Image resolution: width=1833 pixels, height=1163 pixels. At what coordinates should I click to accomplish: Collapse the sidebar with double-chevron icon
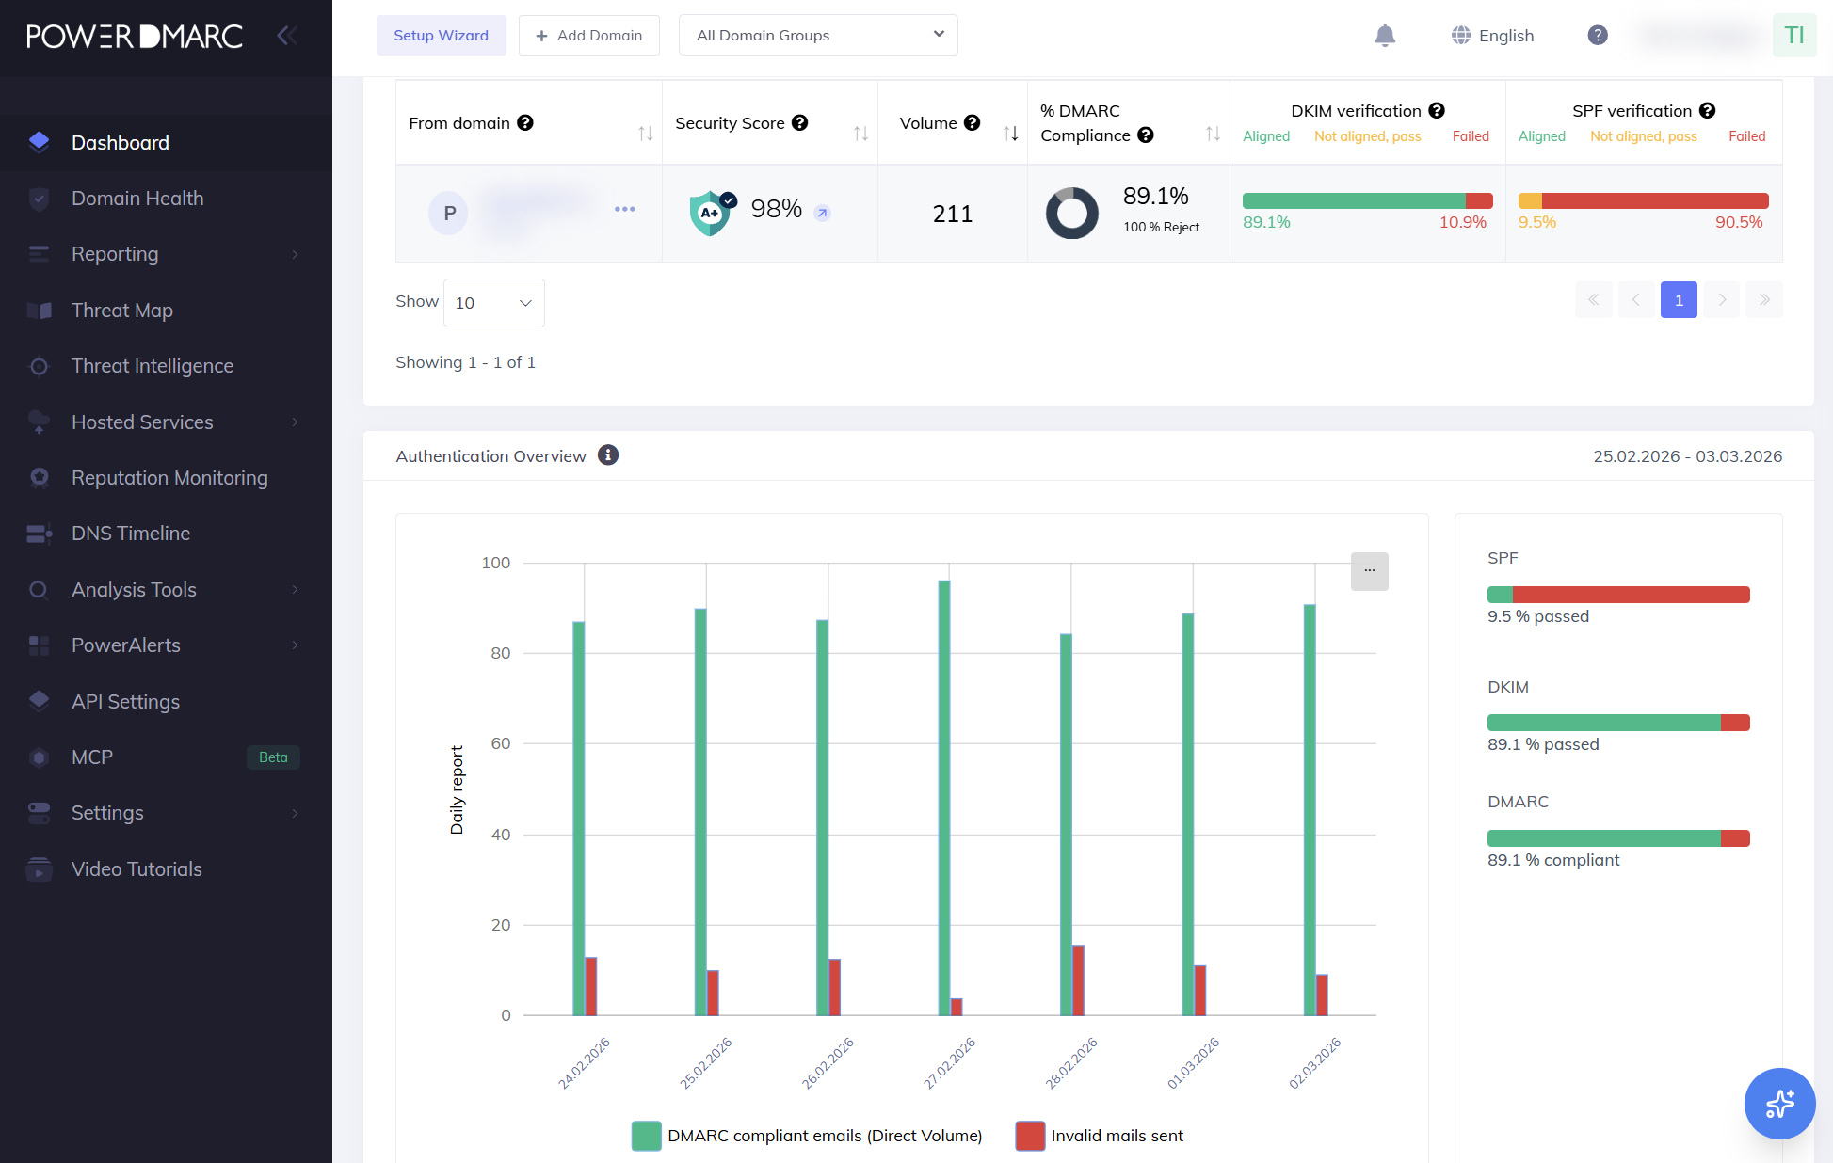(287, 36)
